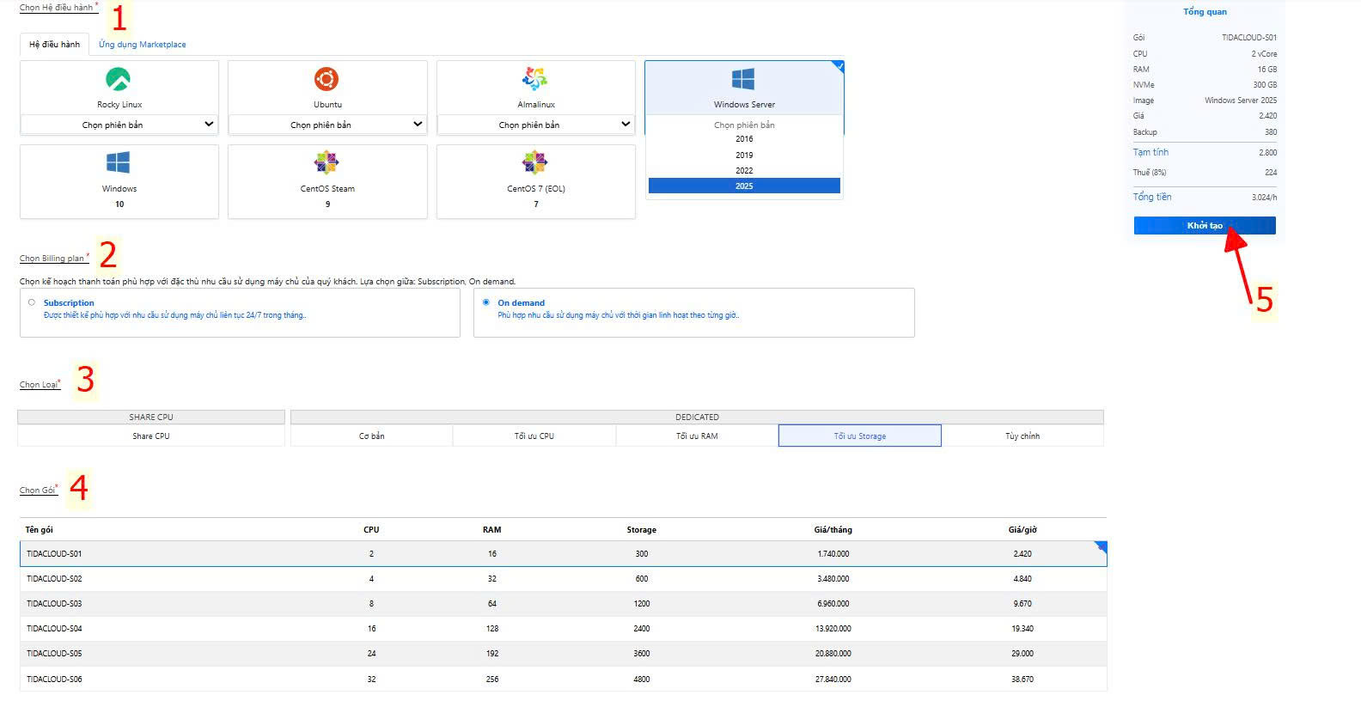Choose the Almalinux logo icon
Image resolution: width=1361 pixels, height=707 pixels.
[534, 79]
